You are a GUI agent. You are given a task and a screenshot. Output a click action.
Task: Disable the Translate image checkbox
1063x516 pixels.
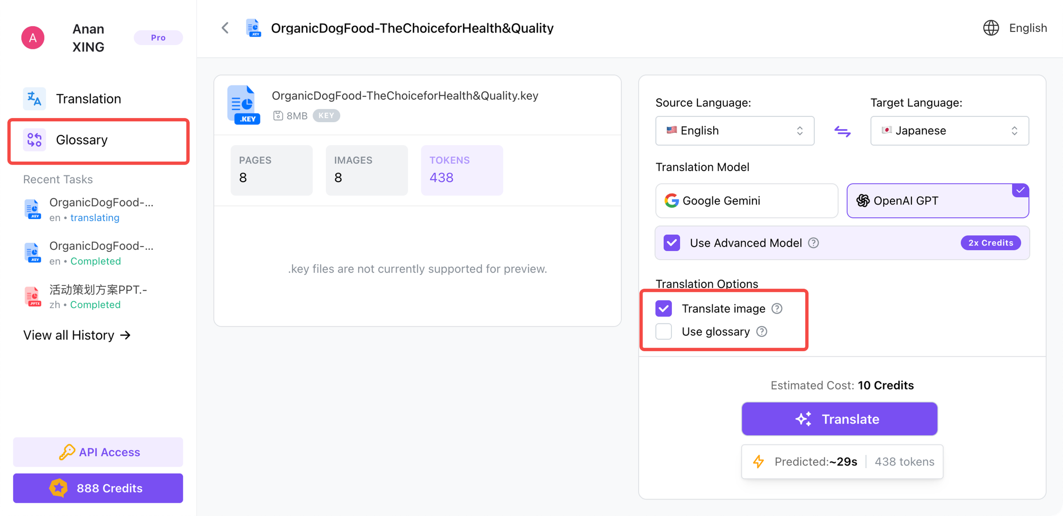point(664,309)
